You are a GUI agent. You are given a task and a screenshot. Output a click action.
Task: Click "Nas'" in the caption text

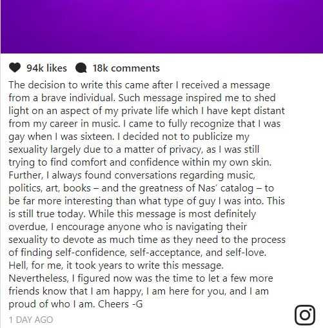(208, 188)
